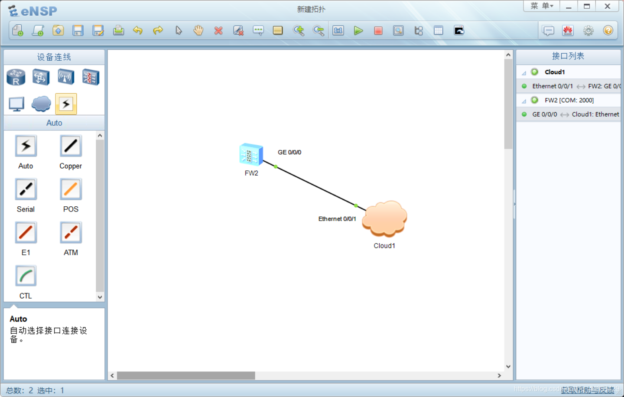The image size is (624, 397).
Task: Open the Help question mark icon
Action: point(608,30)
